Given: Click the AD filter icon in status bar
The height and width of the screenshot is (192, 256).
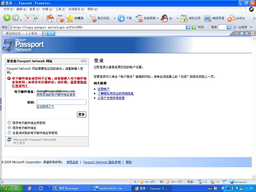Looking at the screenshot, I should click(x=225, y=181).
